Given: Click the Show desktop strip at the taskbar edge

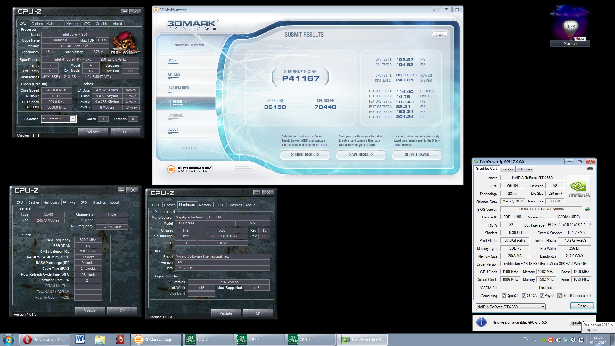Looking at the screenshot, I should point(612,340).
